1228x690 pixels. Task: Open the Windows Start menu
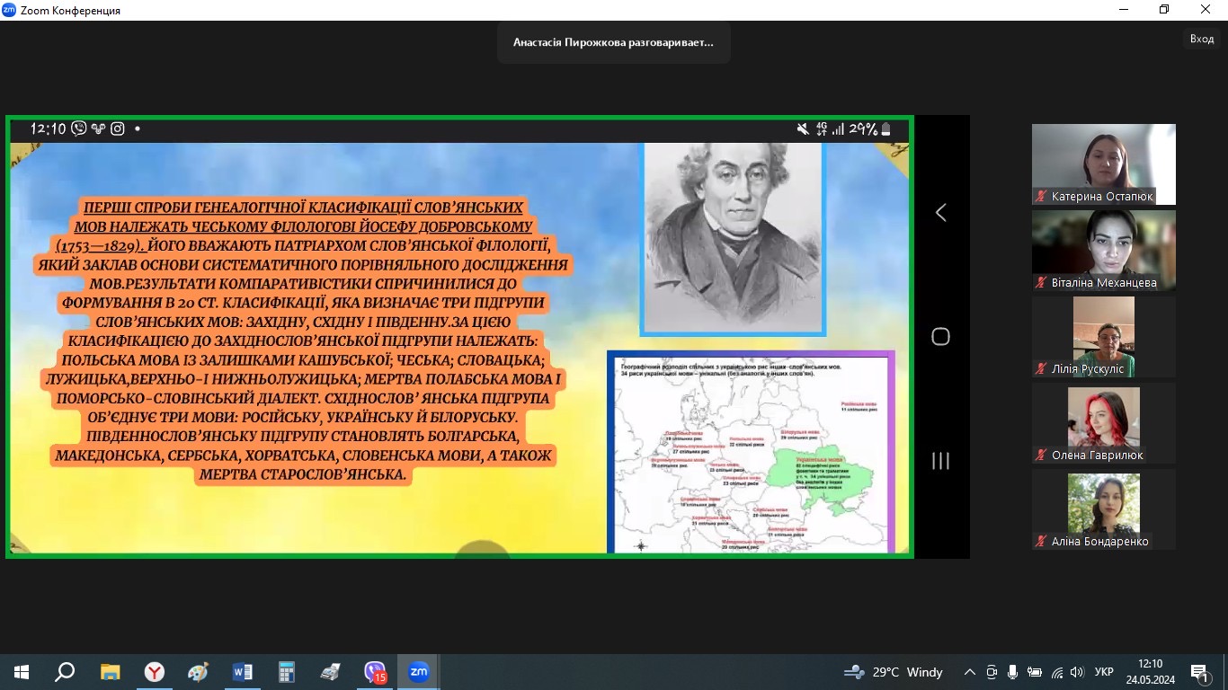[21, 672]
